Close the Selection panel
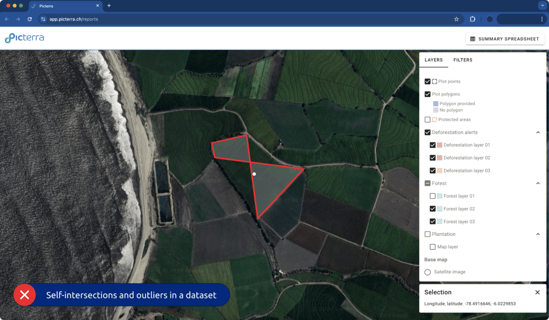 pyautogui.click(x=538, y=292)
